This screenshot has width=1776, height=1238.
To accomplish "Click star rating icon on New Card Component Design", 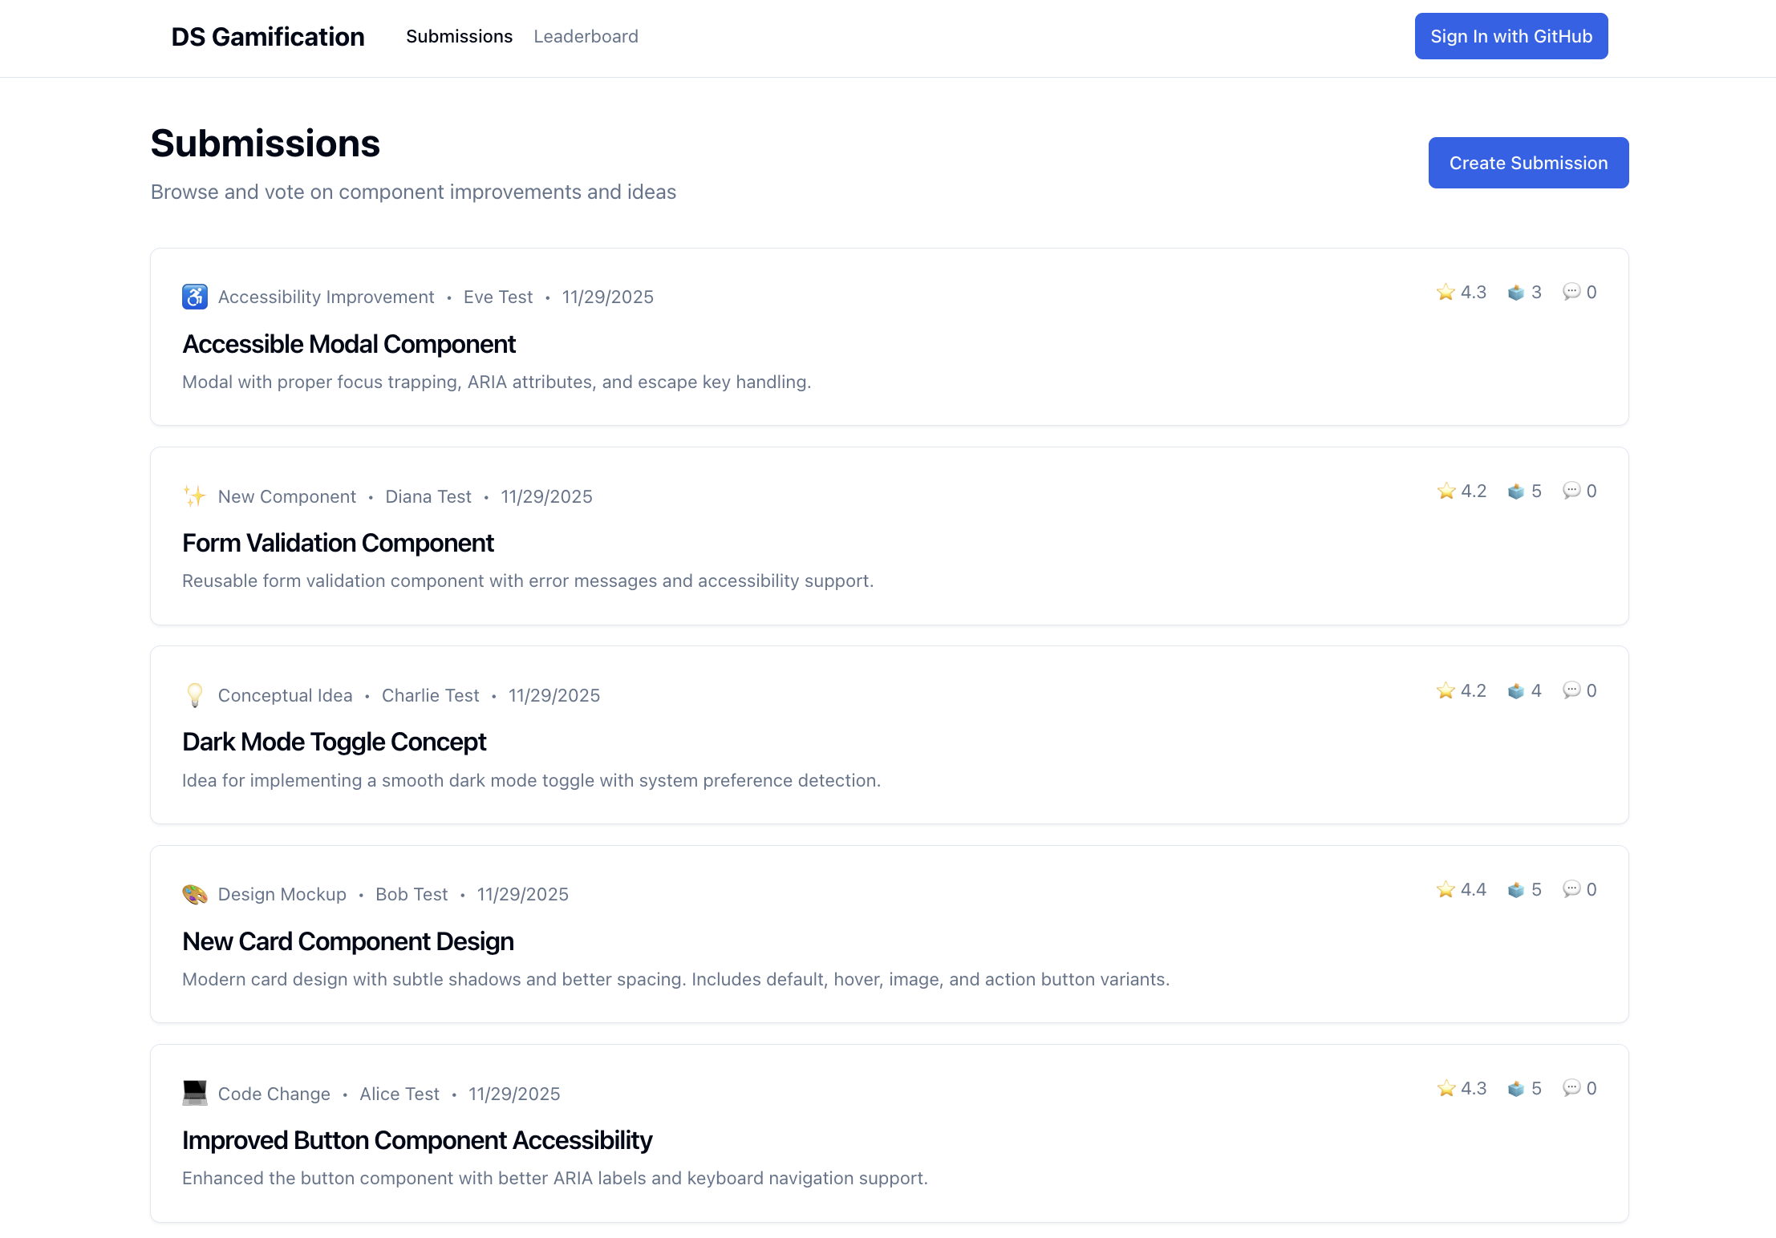I will (x=1446, y=889).
